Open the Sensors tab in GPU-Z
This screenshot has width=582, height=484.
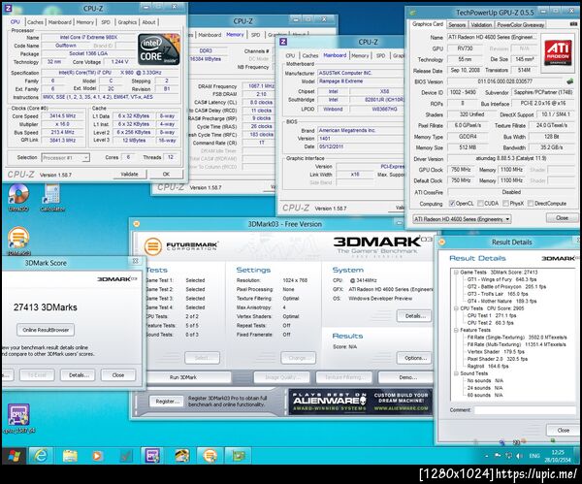click(457, 24)
